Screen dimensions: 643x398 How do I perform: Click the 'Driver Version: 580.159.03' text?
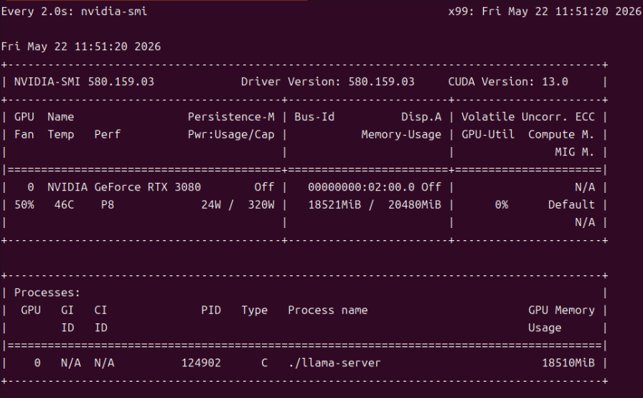point(328,82)
